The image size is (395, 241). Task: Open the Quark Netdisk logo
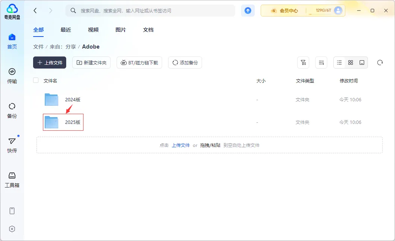click(12, 12)
